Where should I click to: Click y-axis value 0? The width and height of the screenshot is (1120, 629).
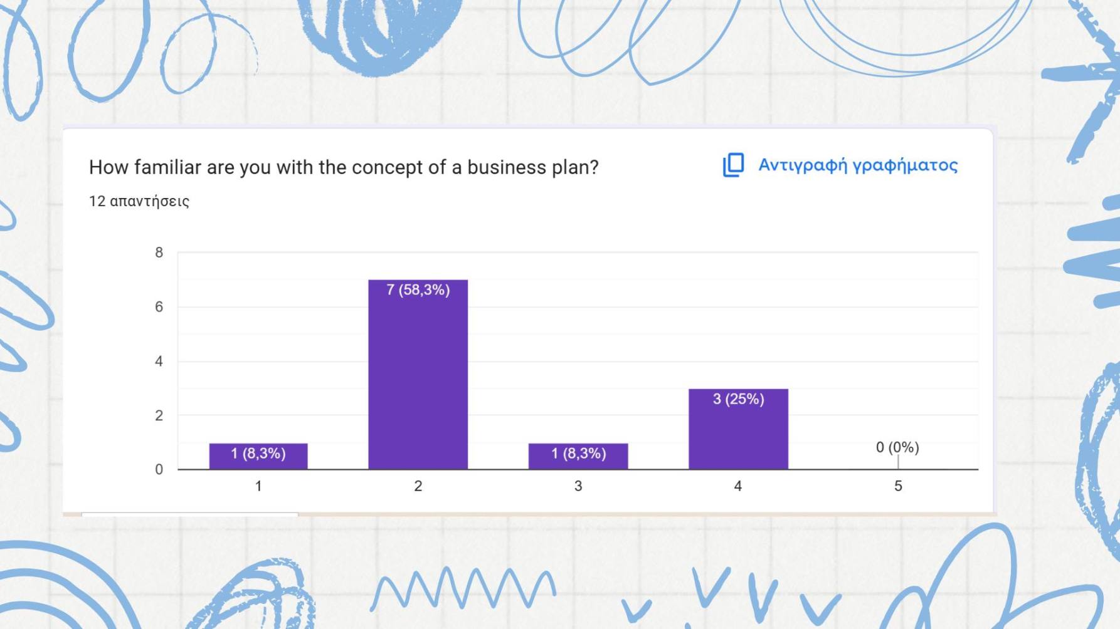[x=159, y=470]
